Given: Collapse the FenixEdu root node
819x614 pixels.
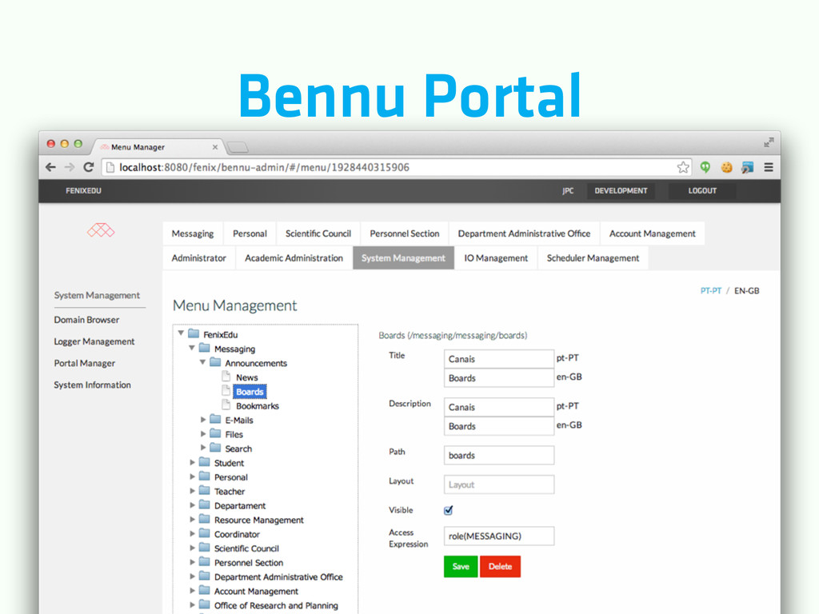Looking at the screenshot, I should 181,333.
